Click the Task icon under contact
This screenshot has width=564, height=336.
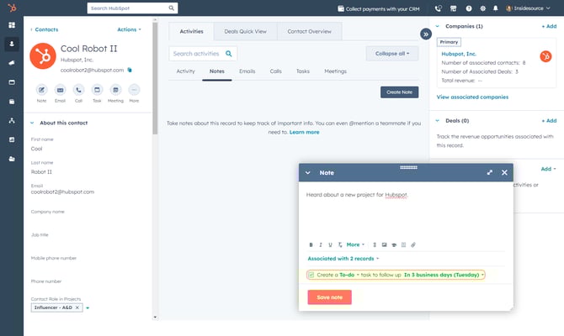(x=97, y=90)
